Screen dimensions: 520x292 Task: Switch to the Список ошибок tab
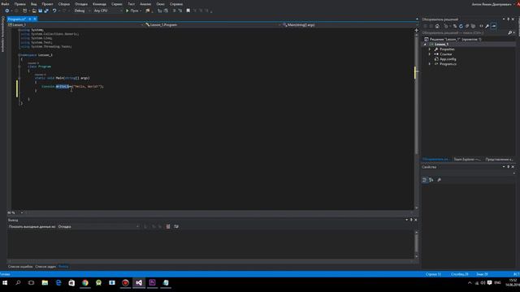20,267
